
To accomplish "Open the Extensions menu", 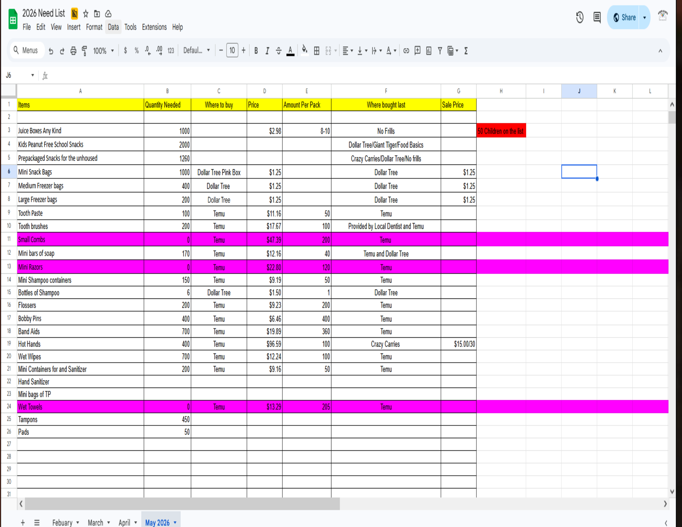I will click(x=154, y=27).
